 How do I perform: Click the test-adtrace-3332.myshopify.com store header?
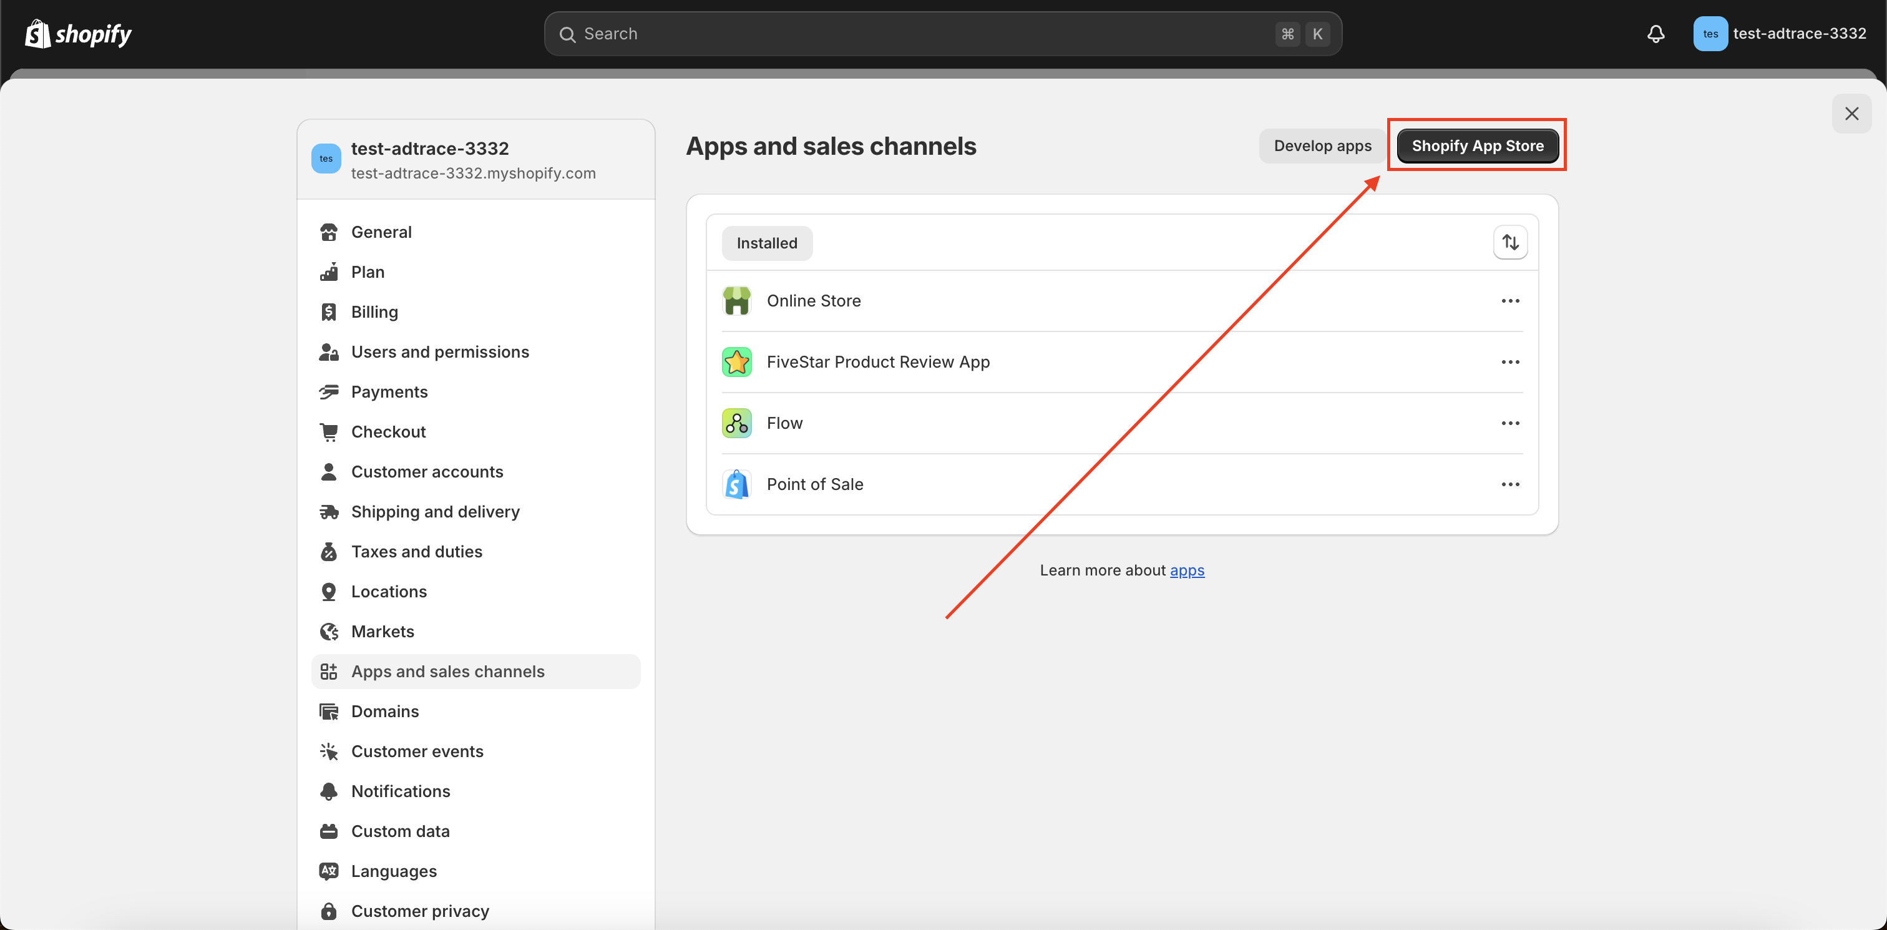[475, 159]
